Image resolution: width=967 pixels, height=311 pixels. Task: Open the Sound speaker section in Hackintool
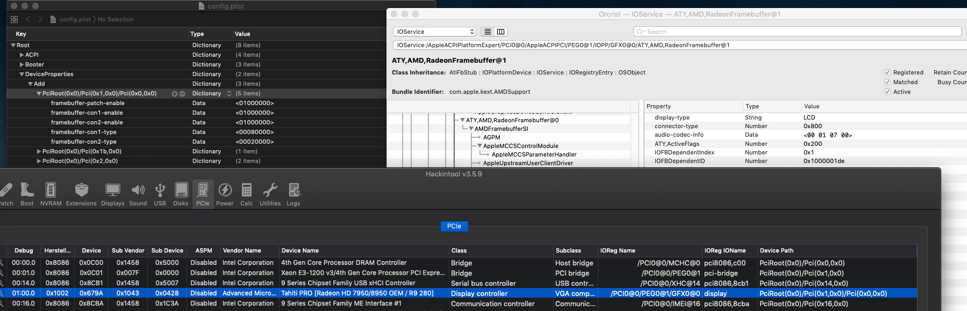point(138,194)
